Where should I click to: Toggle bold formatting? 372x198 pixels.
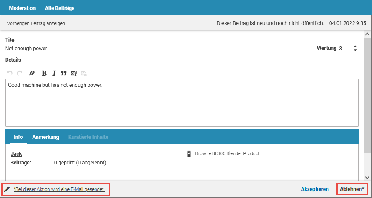(x=44, y=73)
